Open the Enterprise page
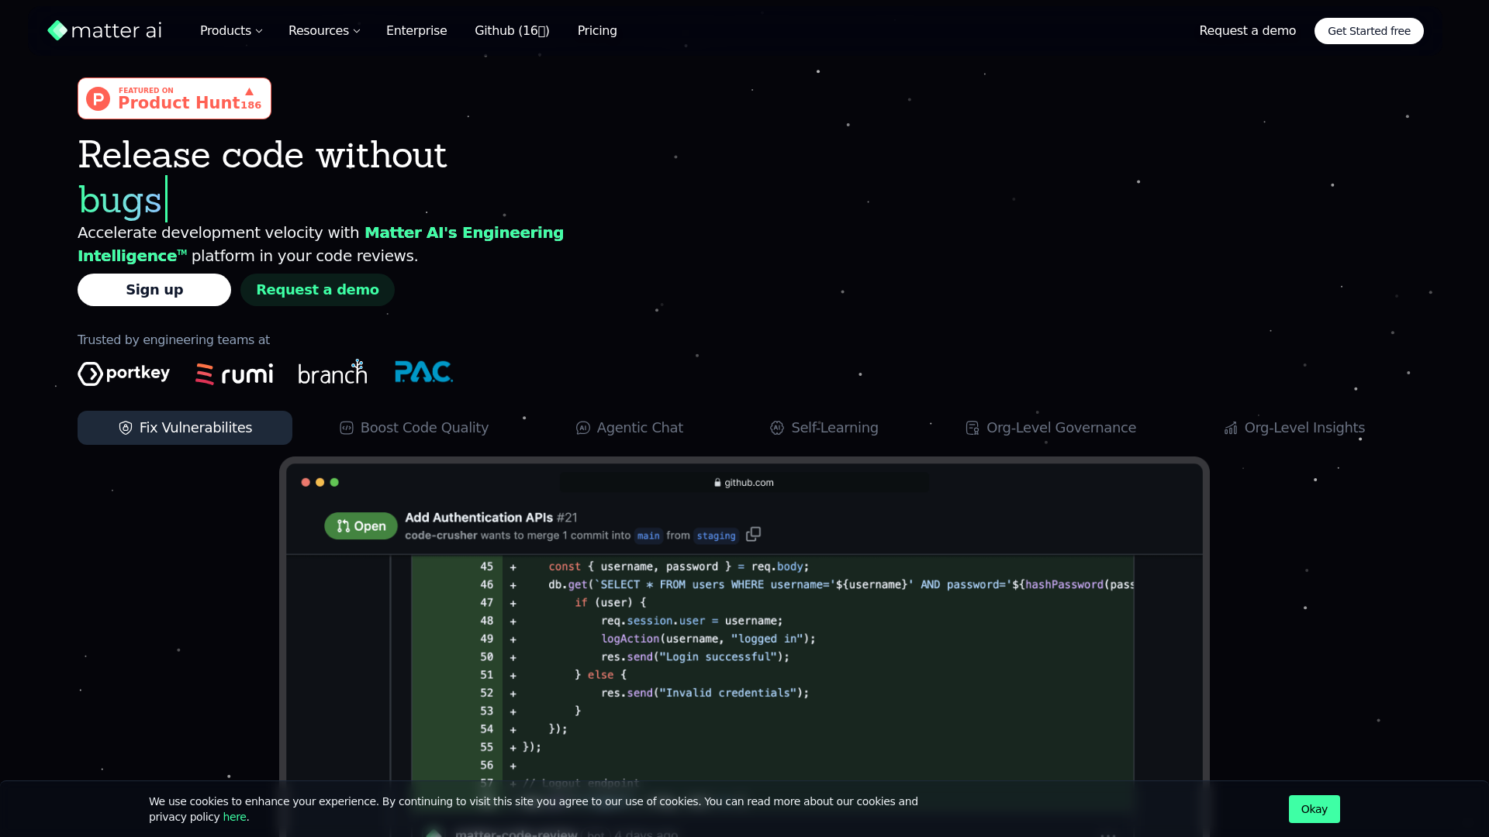Screen dimensions: 1489x837 pos(416,31)
